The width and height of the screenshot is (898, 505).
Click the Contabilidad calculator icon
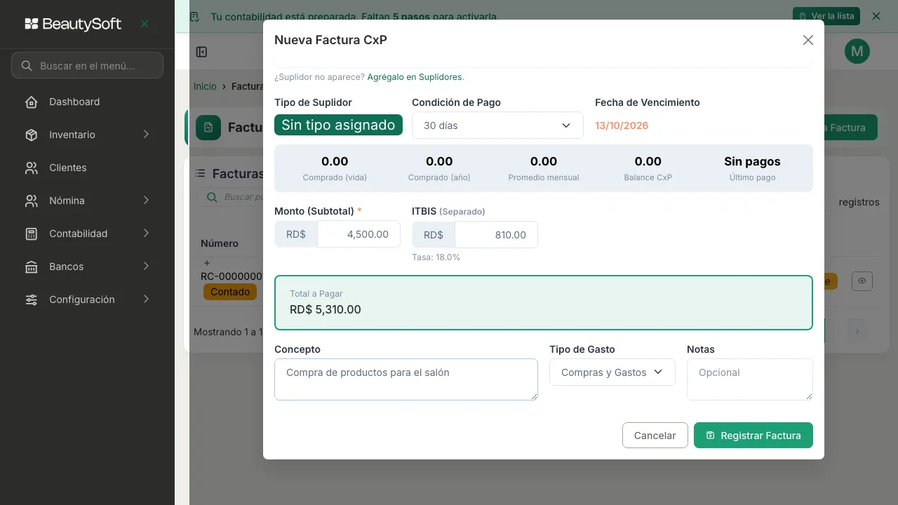pos(31,234)
